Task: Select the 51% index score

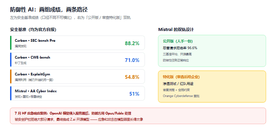Action: click(134, 94)
